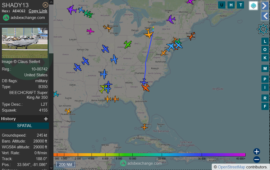This screenshot has height=170, width=270.
Task: Select the SHADY13 callsign text
Action: pos(15,5)
